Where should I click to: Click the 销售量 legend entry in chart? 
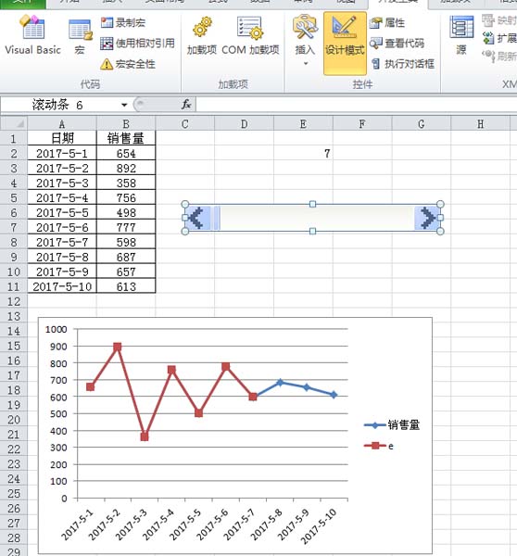coord(392,424)
